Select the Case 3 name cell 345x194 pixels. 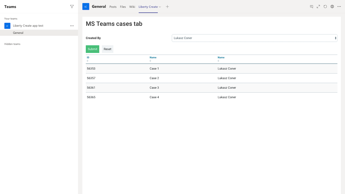coord(154,88)
